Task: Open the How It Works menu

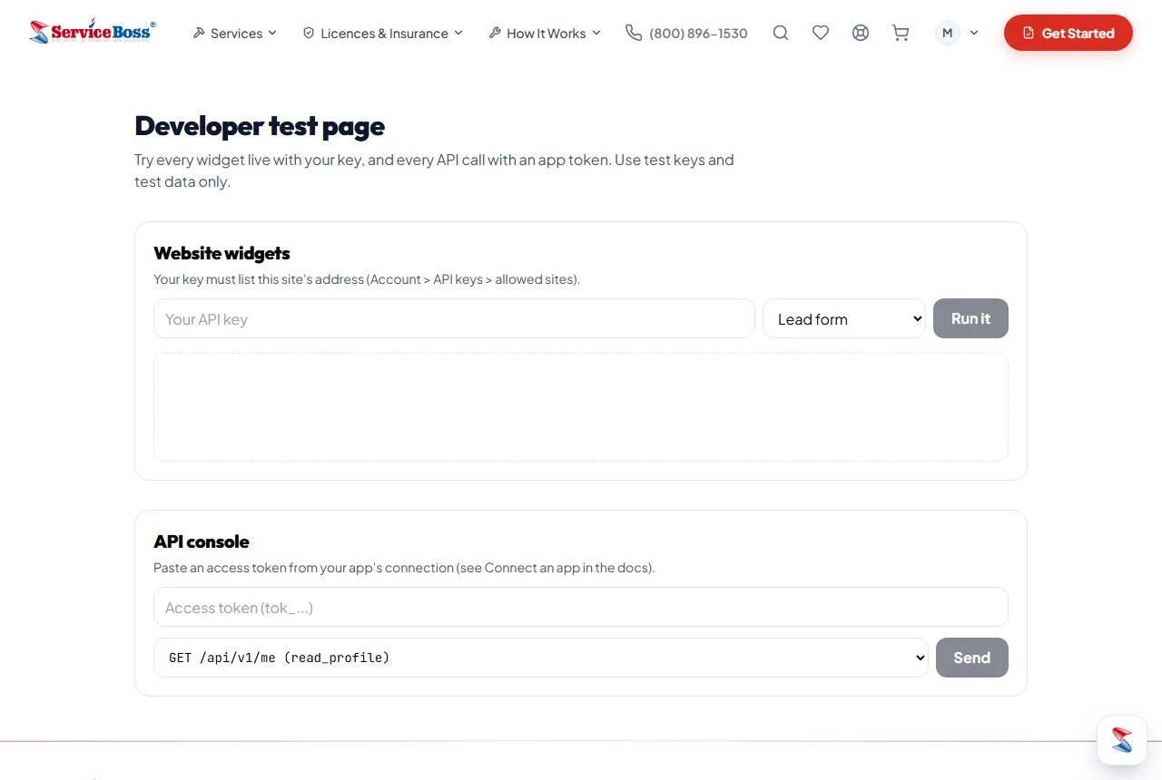Action: coord(545,33)
